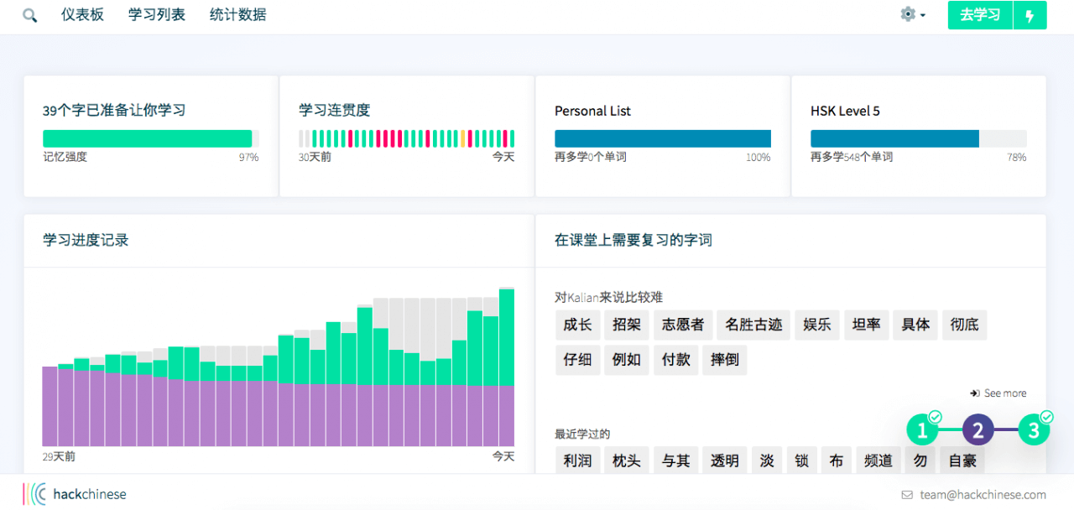Open the word chip 招架

(x=627, y=325)
